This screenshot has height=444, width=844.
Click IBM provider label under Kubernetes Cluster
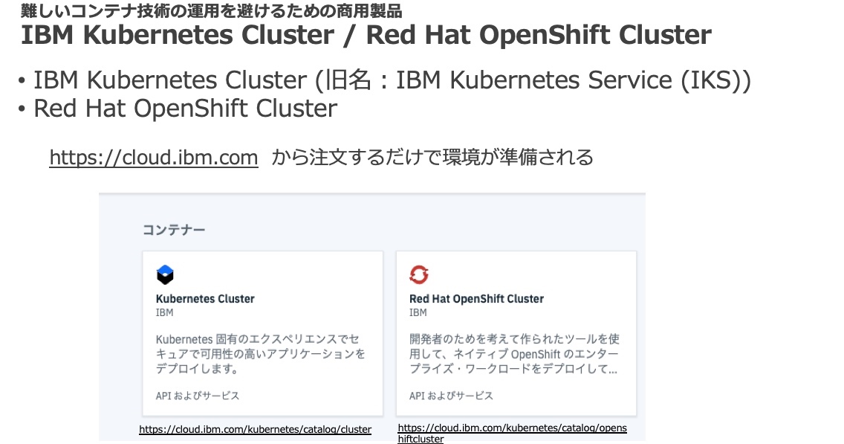click(165, 312)
